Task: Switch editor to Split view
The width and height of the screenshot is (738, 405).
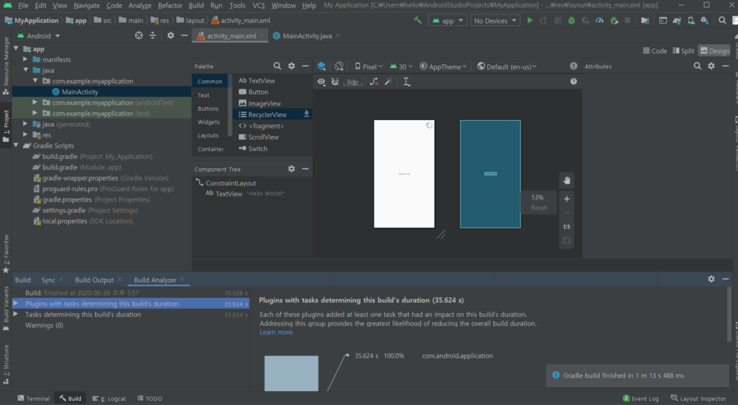Action: (684, 51)
